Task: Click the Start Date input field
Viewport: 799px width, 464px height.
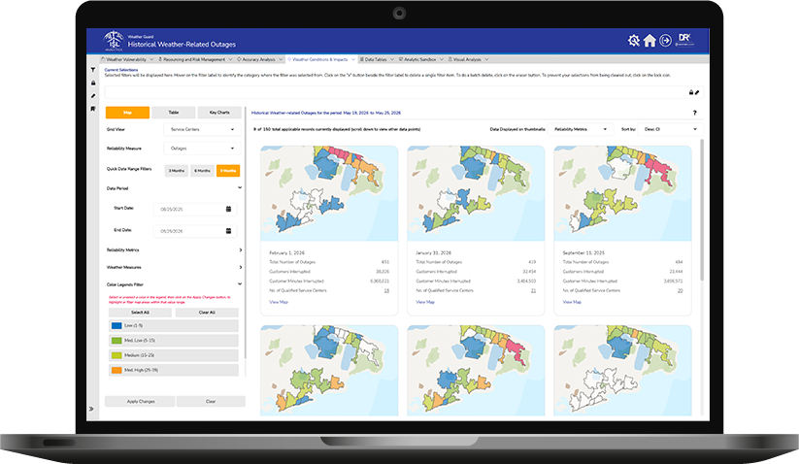Action: point(195,210)
